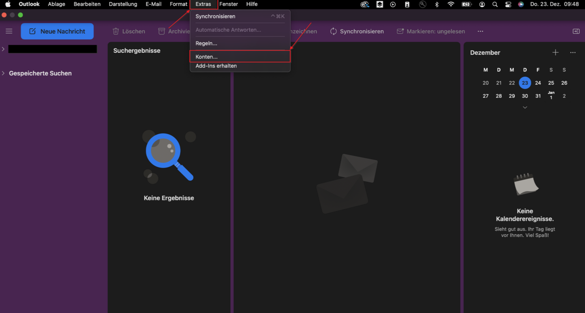Collapse the right task pane icon
The height and width of the screenshot is (313, 585).
pyautogui.click(x=576, y=31)
